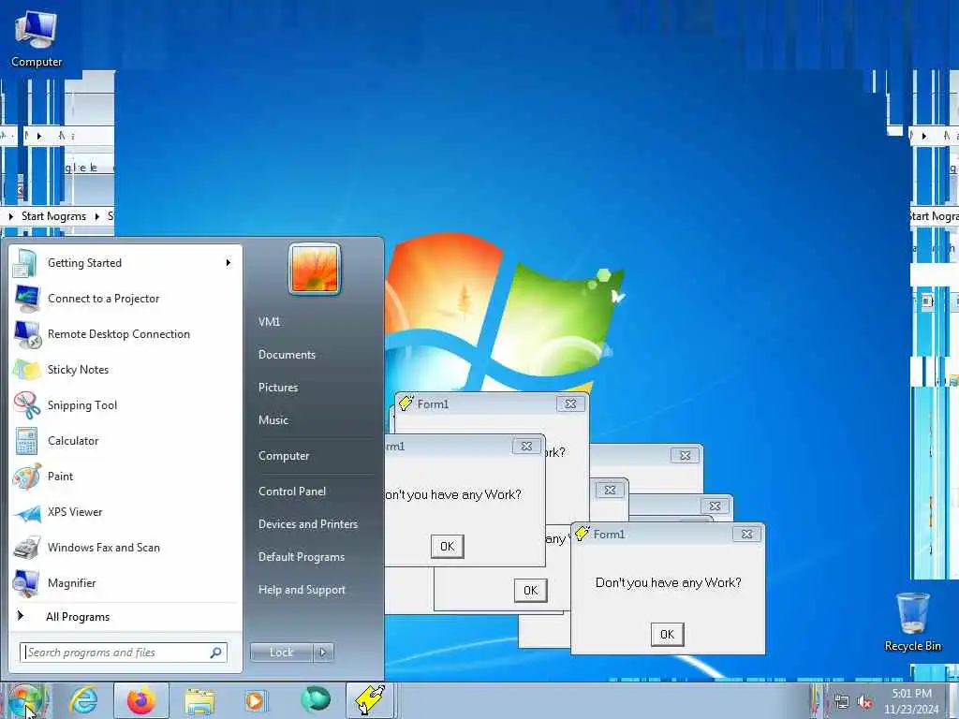Open Devices and Printers
This screenshot has width=959, height=719.
307,524
